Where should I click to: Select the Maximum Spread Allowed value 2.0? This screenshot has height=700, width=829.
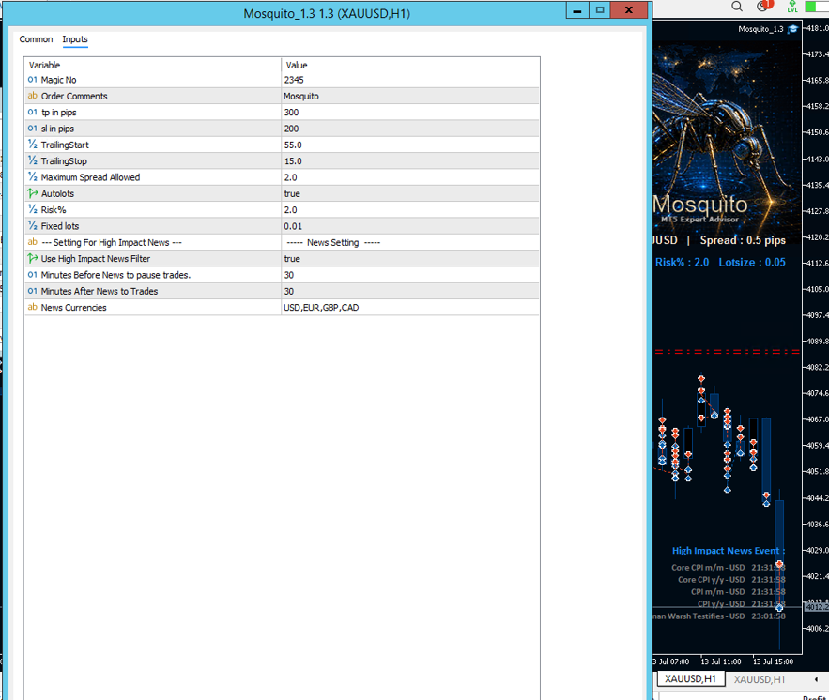[x=410, y=177]
